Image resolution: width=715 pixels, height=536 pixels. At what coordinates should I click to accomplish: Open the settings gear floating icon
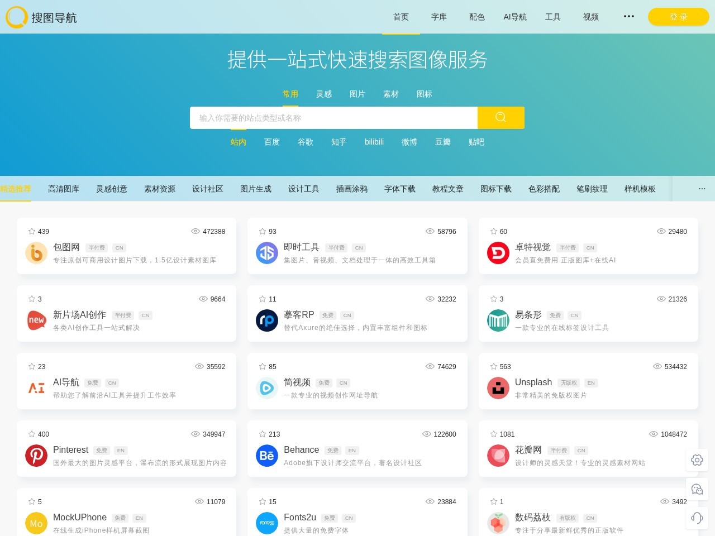point(697,460)
